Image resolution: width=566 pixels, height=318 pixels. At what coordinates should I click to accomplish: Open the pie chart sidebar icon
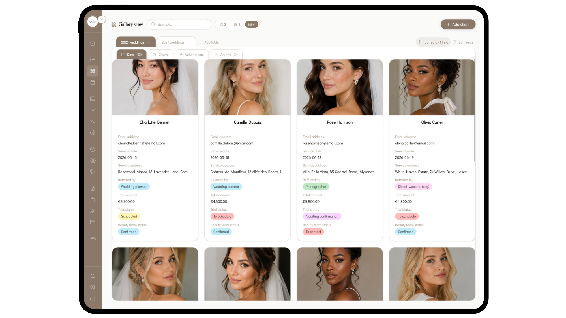(93, 133)
